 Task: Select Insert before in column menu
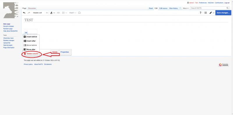click(x=31, y=37)
